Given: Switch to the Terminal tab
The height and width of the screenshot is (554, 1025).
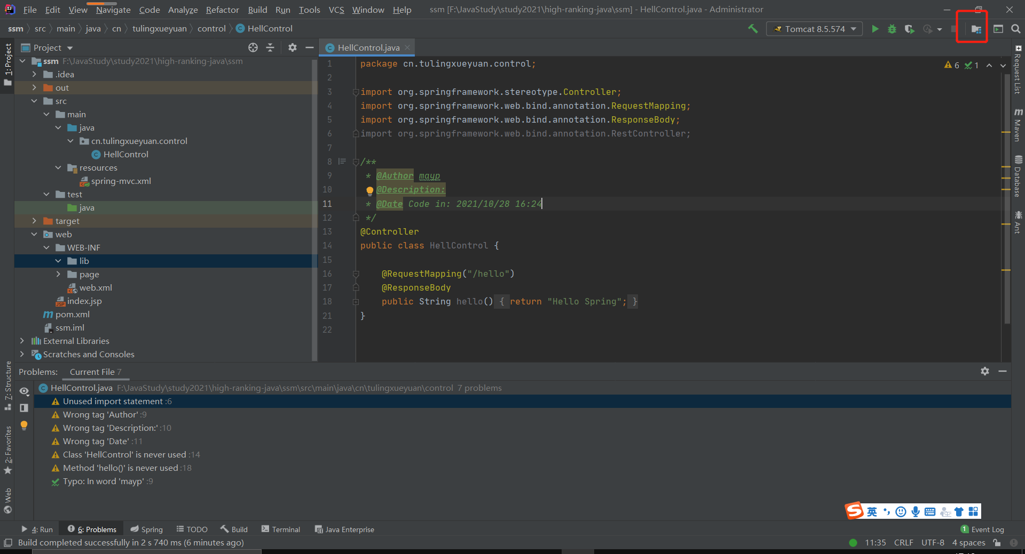Looking at the screenshot, I should (x=280, y=529).
